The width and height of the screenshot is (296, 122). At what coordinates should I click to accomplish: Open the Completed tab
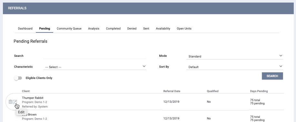(113, 29)
